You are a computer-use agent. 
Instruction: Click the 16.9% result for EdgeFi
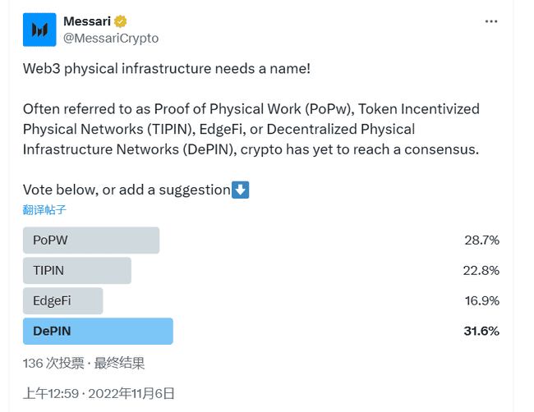(x=481, y=301)
